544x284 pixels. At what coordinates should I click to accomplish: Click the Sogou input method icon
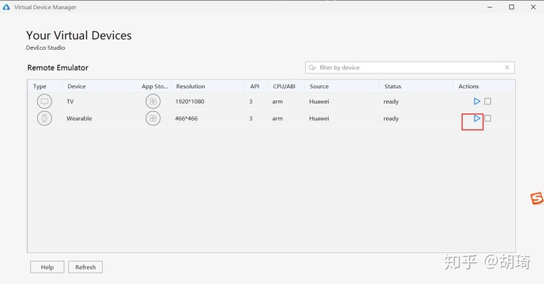536,198
